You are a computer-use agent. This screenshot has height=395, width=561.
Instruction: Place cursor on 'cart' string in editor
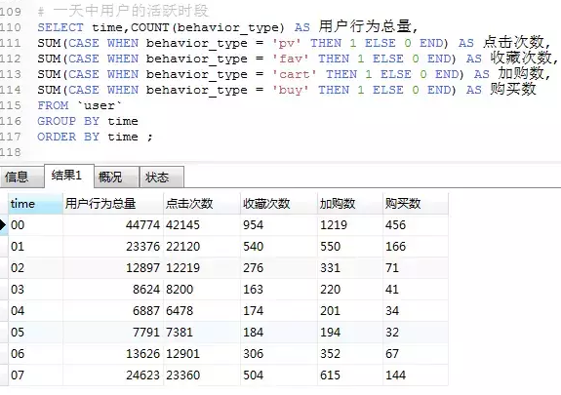294,74
